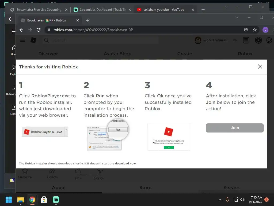Close the Thanks for visiting Roblox dialog
The image size is (274, 206).
260,67
